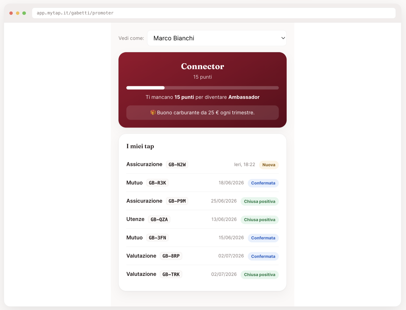Click the green maximize window button

24,13
